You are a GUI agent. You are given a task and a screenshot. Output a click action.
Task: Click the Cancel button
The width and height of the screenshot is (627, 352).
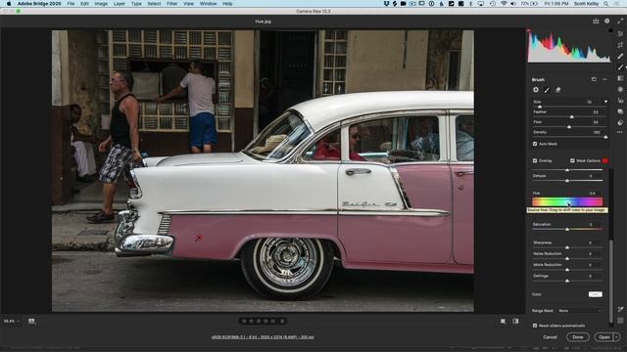point(550,337)
